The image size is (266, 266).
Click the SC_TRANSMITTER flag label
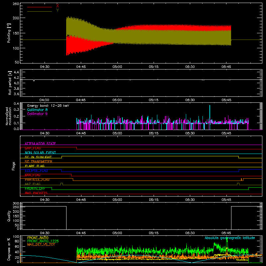tap(38, 162)
